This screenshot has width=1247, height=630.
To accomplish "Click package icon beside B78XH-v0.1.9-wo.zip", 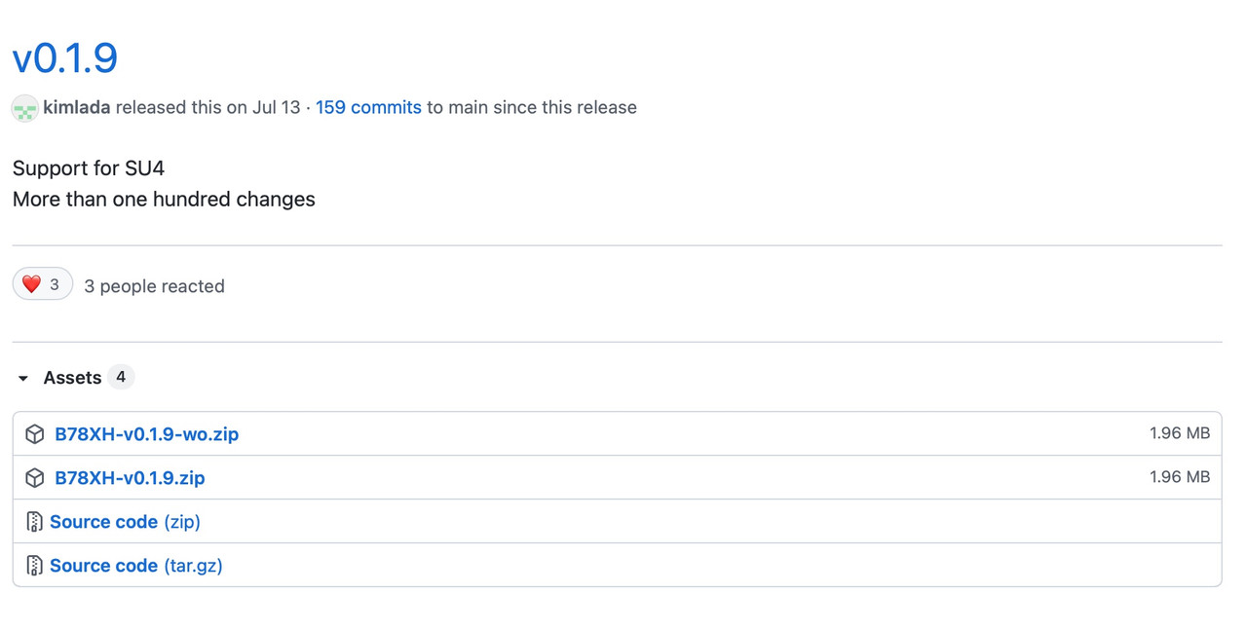I will click(35, 434).
